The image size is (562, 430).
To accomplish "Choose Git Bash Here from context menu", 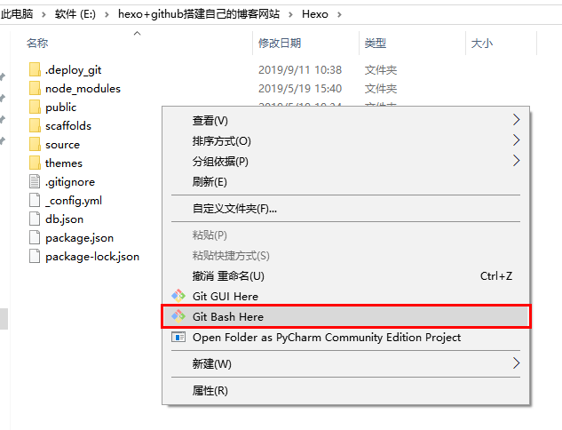I will (346, 316).
